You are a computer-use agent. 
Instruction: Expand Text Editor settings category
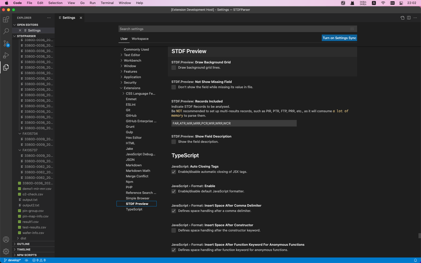click(121, 55)
